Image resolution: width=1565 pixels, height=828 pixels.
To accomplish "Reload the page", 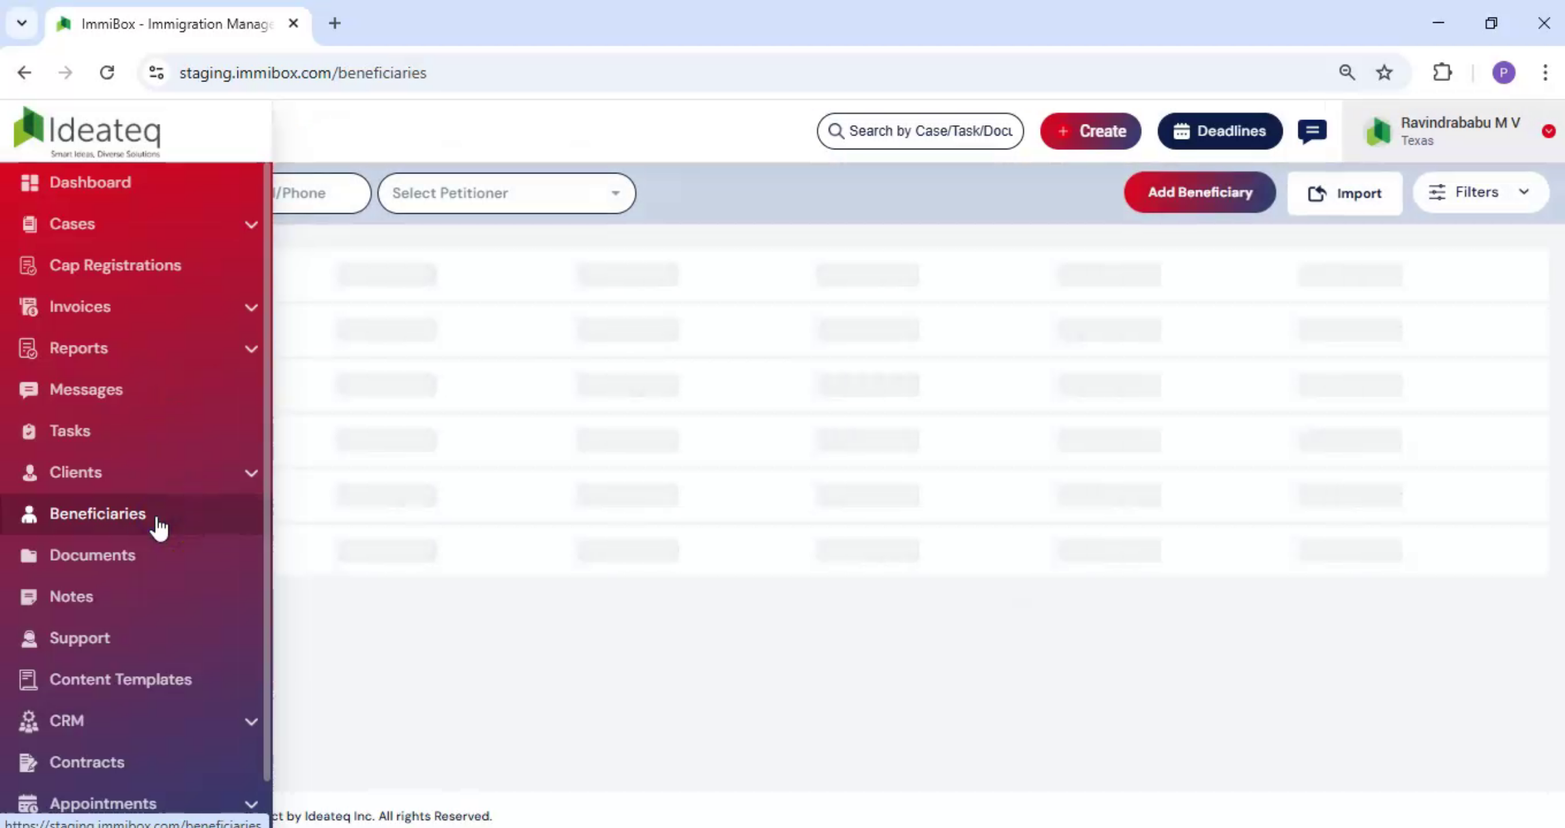I will click(x=107, y=72).
